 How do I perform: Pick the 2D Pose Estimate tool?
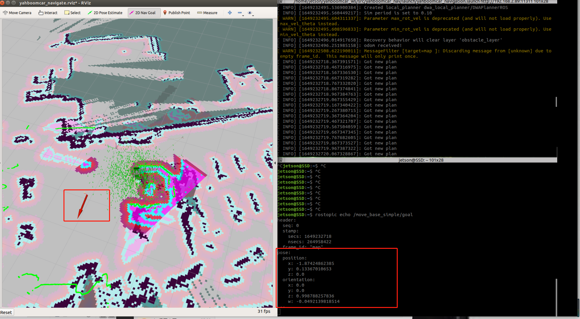[x=105, y=13]
